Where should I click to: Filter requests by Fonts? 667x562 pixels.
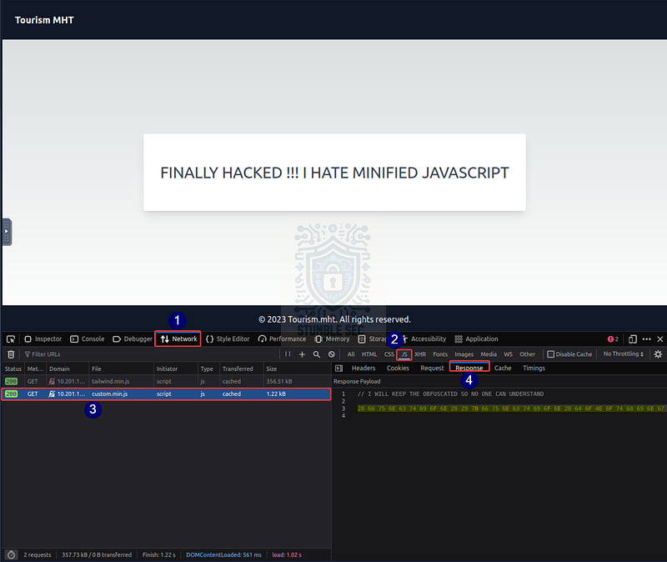point(440,354)
